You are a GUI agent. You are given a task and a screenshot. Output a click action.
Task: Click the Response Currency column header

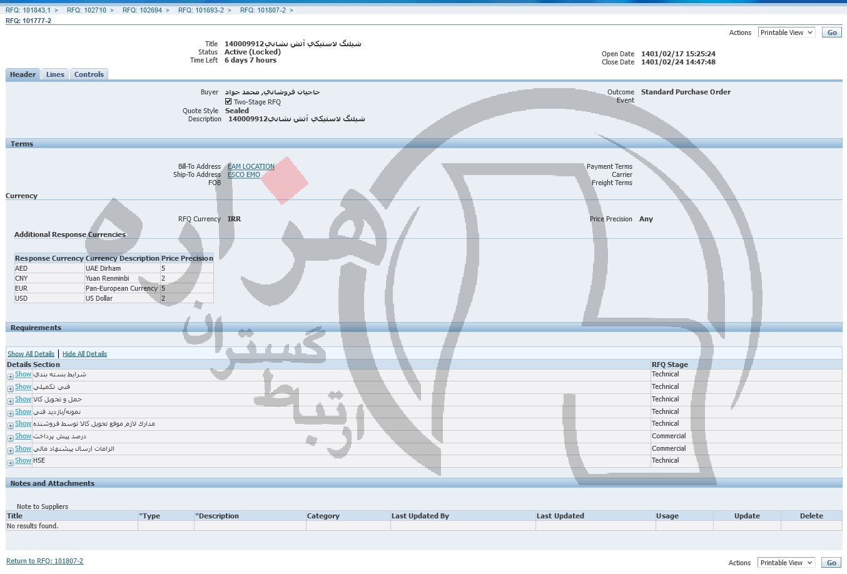pyautogui.click(x=49, y=258)
